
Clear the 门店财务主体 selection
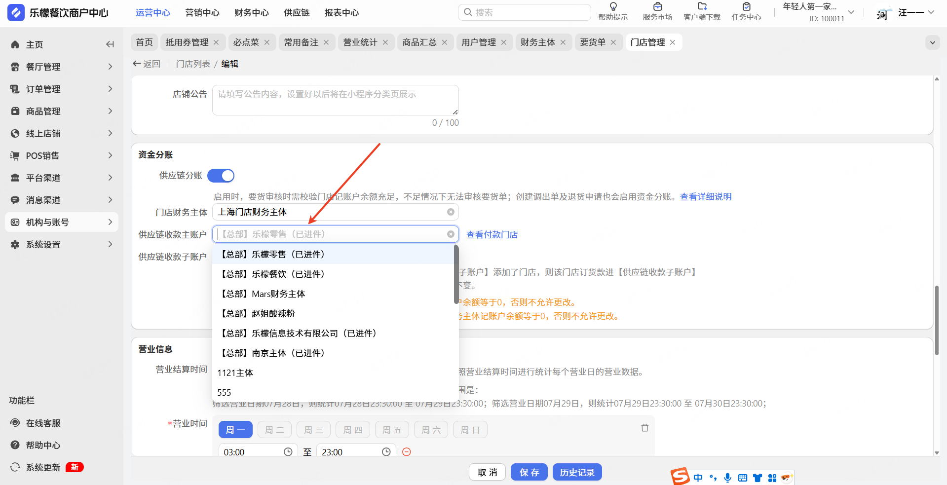click(x=451, y=212)
